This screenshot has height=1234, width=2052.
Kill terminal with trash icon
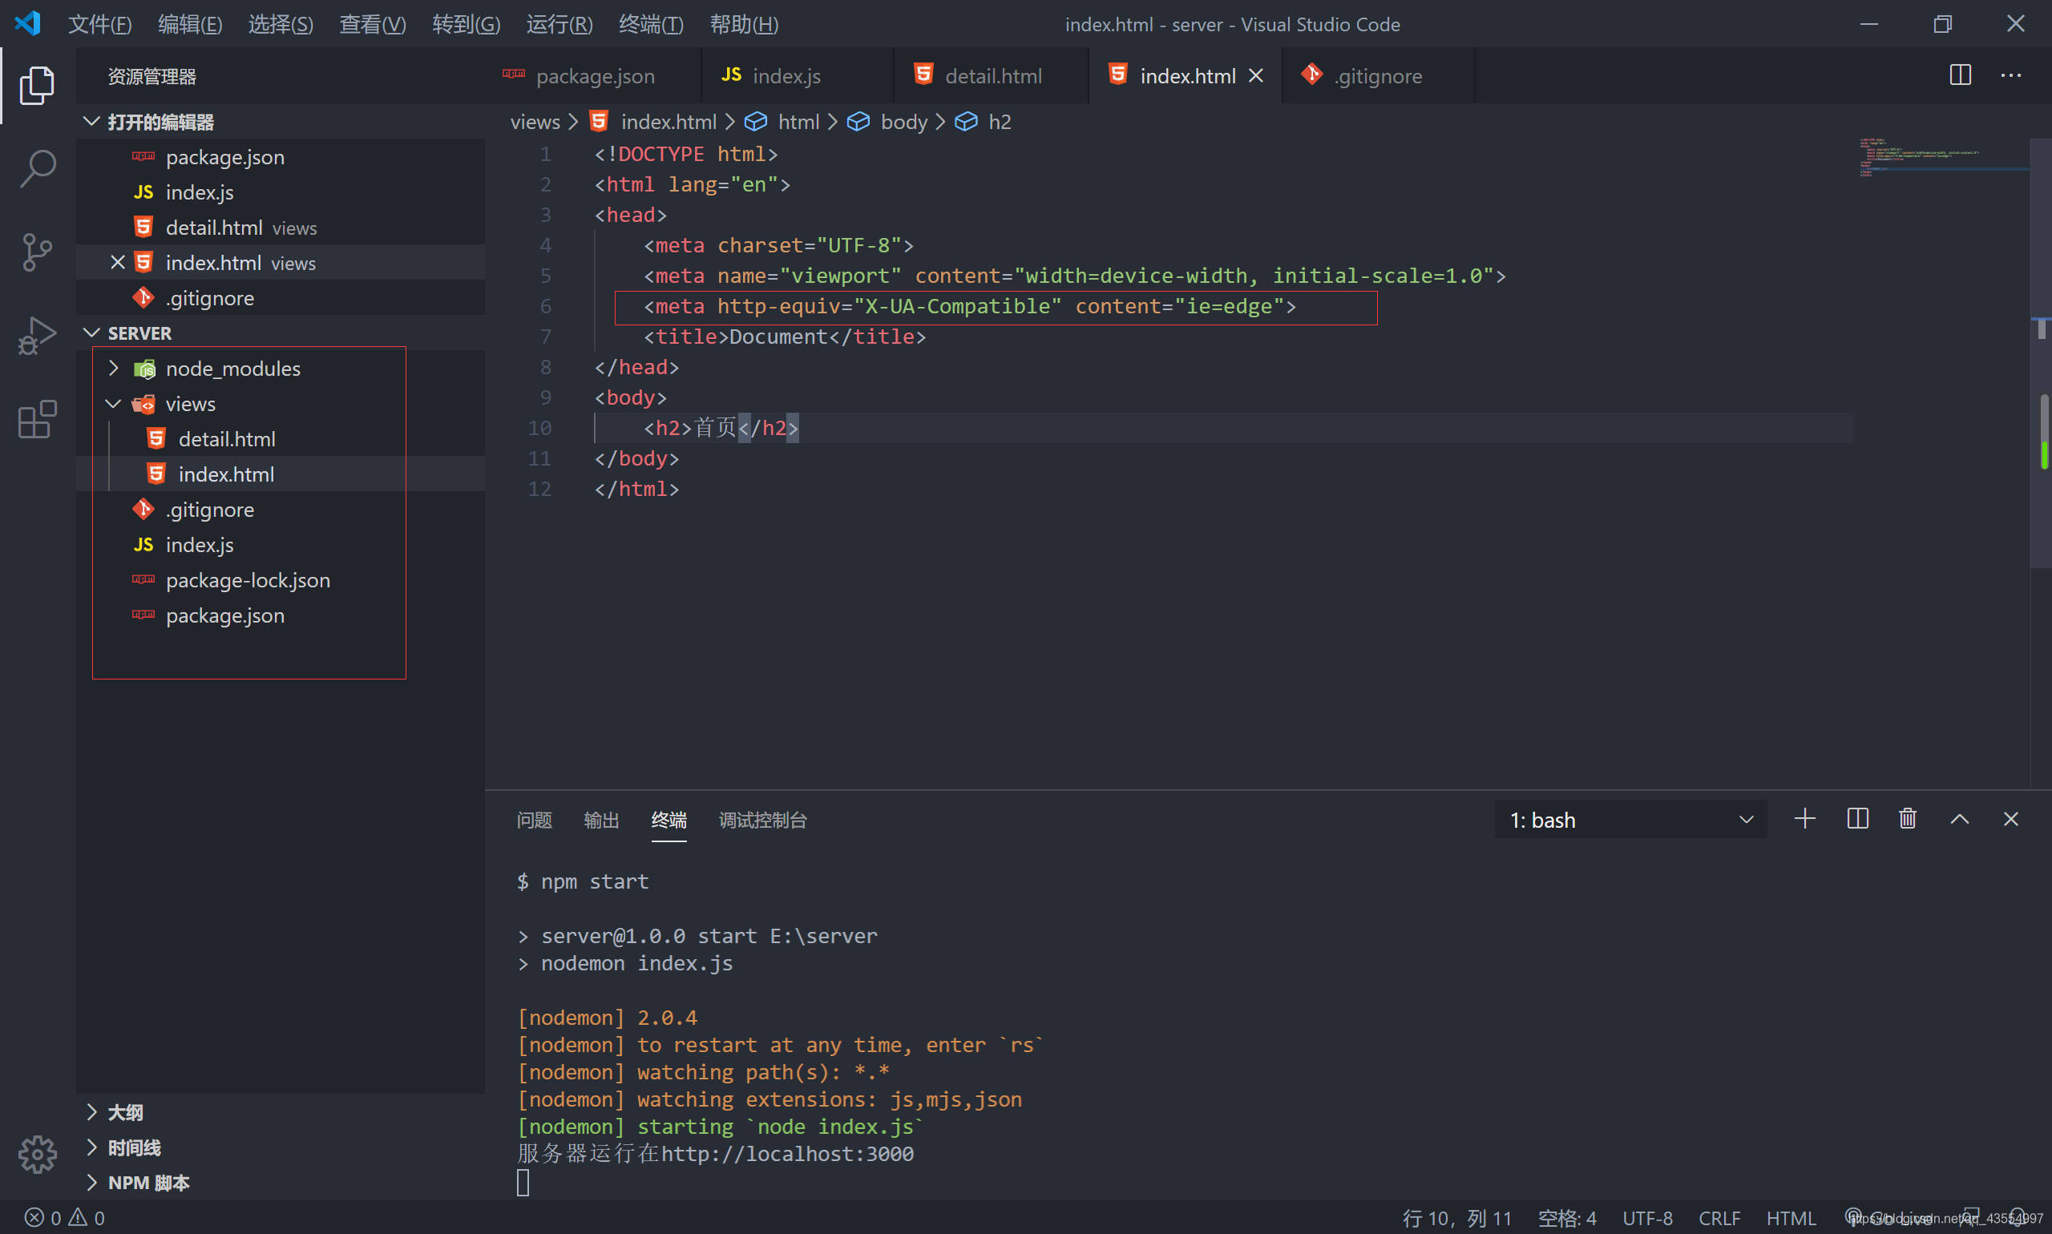(1907, 819)
